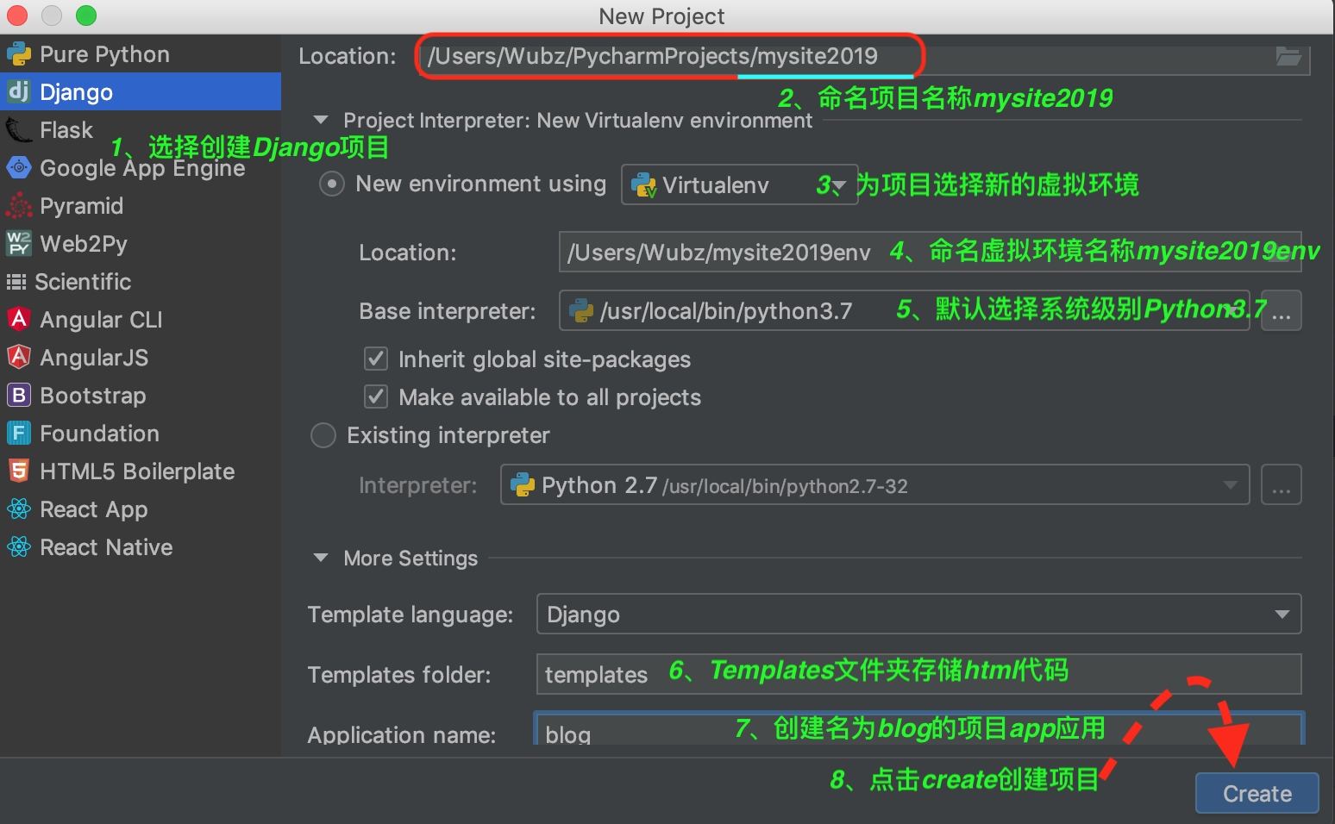Select Web2Py project type label
The image size is (1335, 824).
[84, 244]
